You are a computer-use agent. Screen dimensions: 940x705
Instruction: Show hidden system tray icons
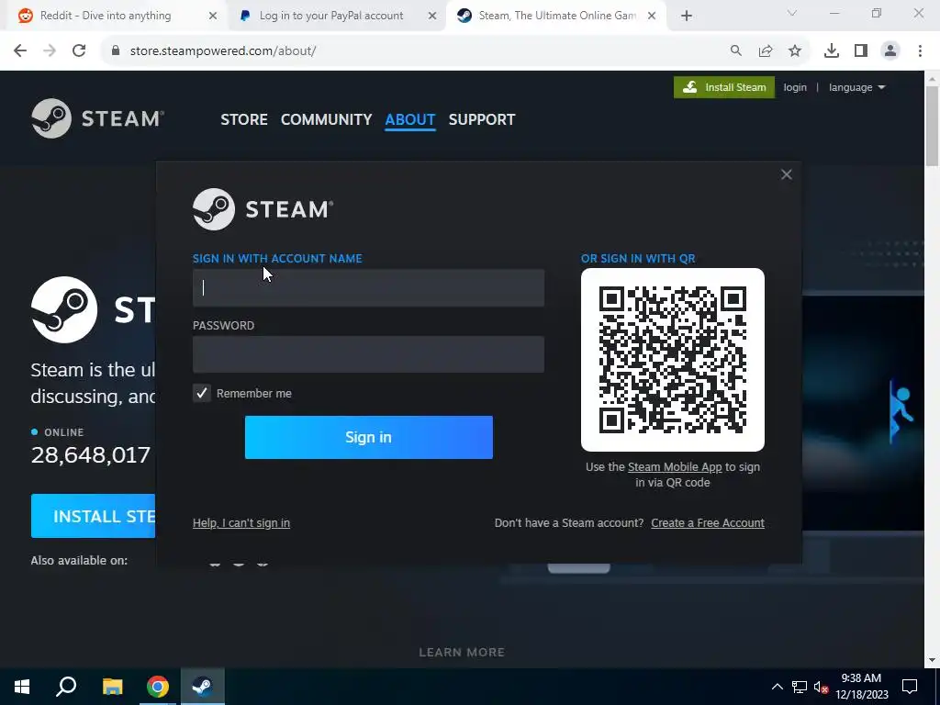point(777,687)
